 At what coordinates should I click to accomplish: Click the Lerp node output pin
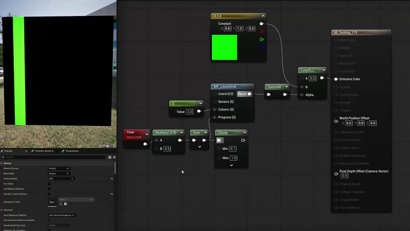(322, 78)
